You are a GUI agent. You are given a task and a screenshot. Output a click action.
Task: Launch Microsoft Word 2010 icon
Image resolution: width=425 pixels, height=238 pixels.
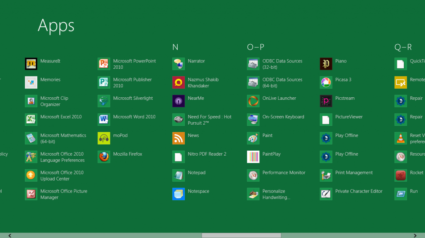[104, 120]
